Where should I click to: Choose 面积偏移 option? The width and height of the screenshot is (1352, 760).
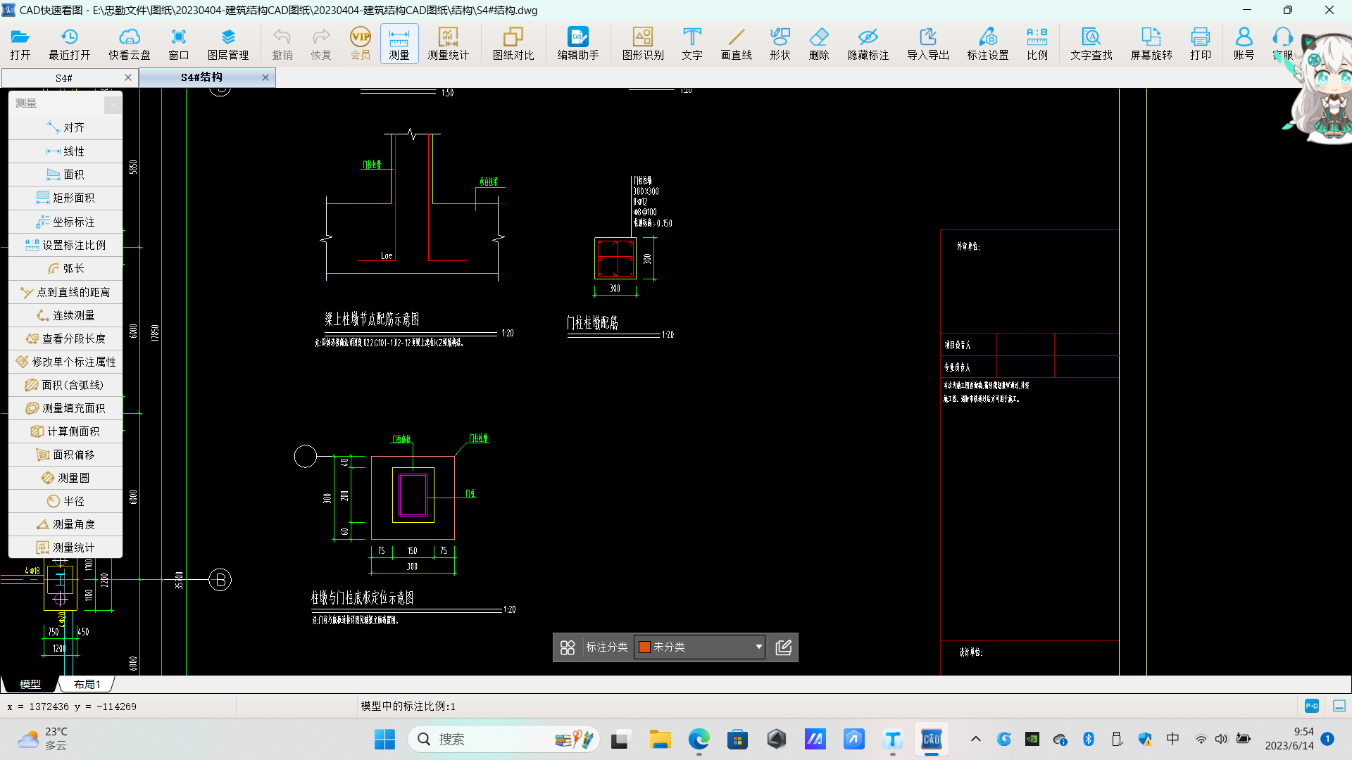click(x=65, y=455)
